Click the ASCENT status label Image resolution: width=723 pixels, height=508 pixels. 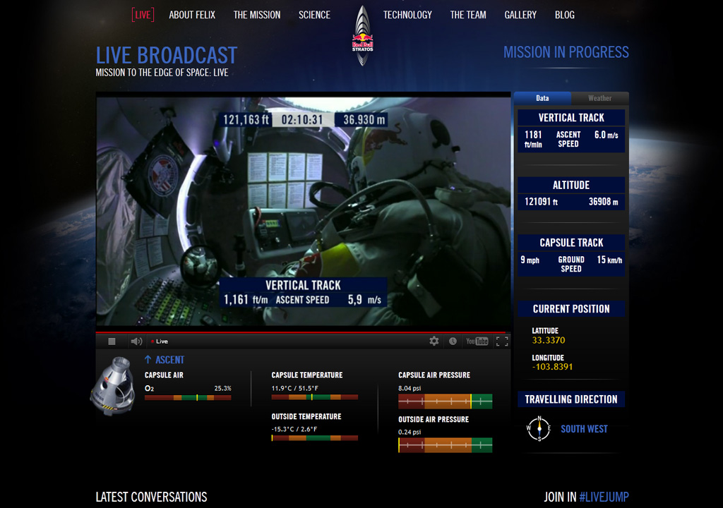169,360
